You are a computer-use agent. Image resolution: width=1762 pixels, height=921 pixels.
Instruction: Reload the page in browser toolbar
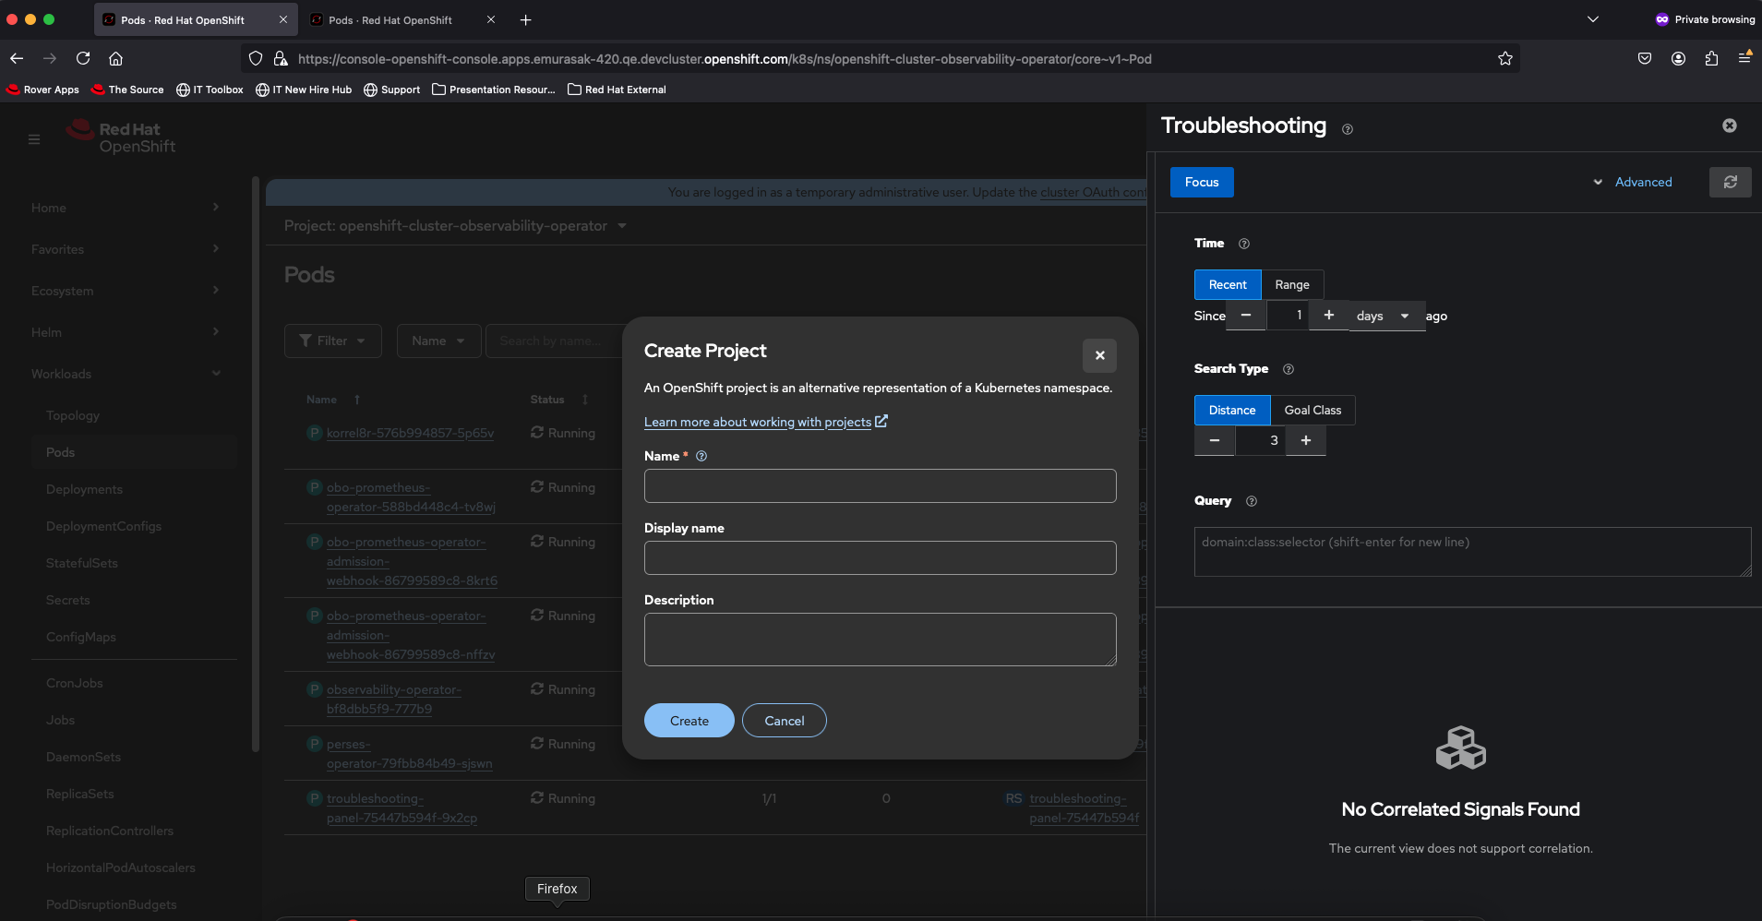83,58
